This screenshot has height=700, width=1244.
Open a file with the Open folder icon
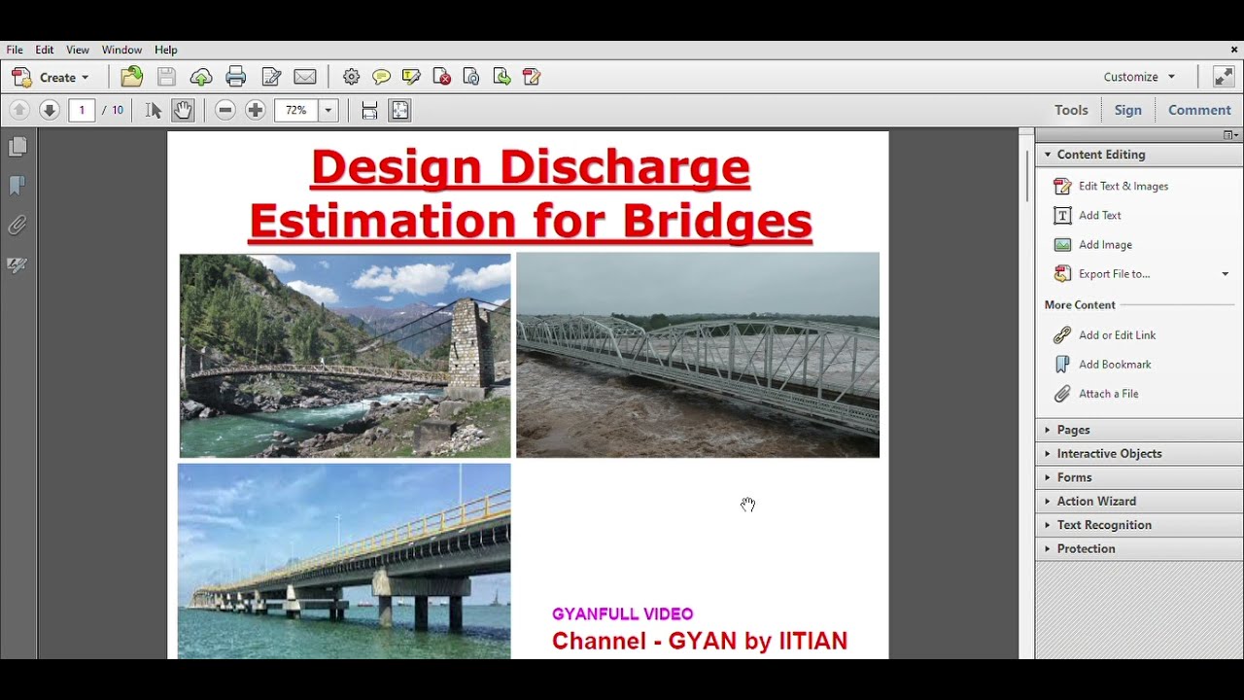[131, 77]
